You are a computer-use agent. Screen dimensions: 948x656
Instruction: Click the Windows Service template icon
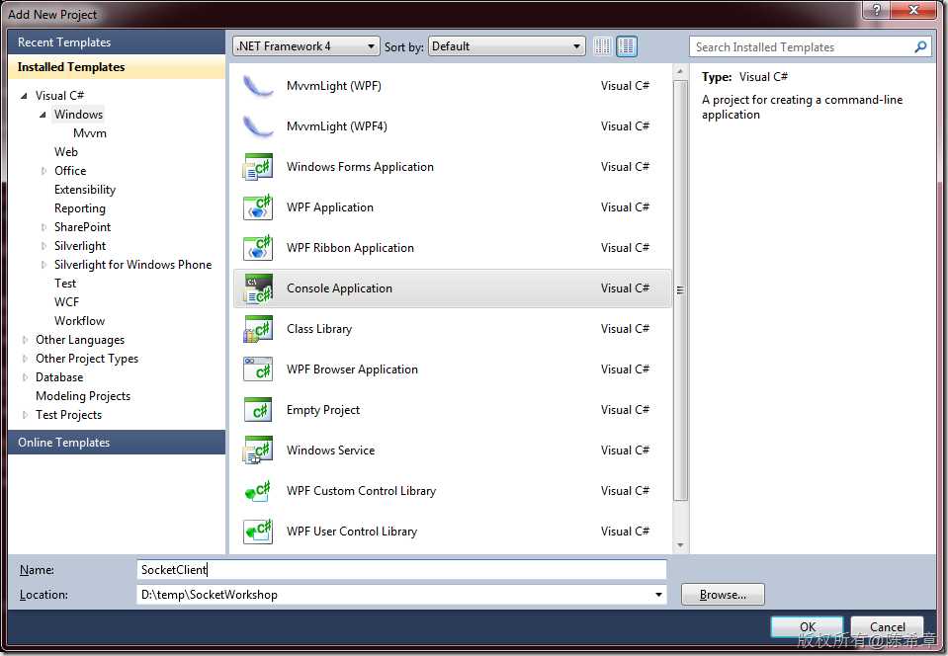(258, 451)
